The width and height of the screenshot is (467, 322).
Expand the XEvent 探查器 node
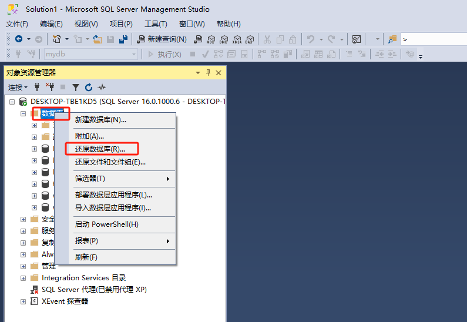23,302
